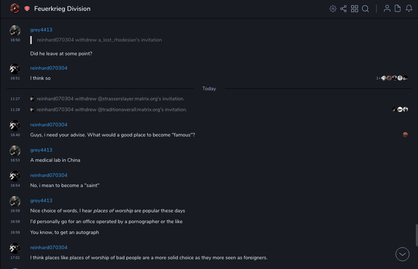418x269 pixels.
Task: Open the 'Today' date separator
Action: click(209, 88)
